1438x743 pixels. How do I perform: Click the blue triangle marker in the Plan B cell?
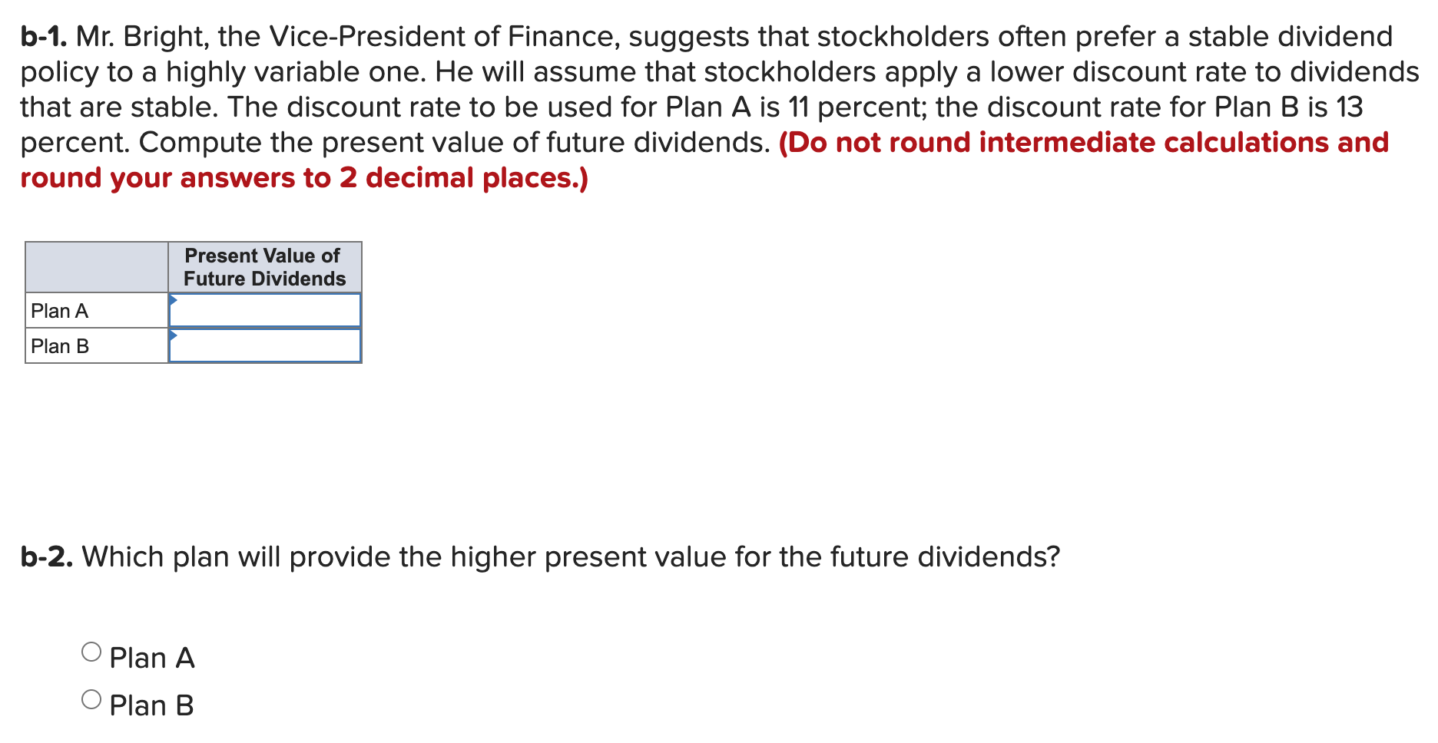tap(173, 335)
